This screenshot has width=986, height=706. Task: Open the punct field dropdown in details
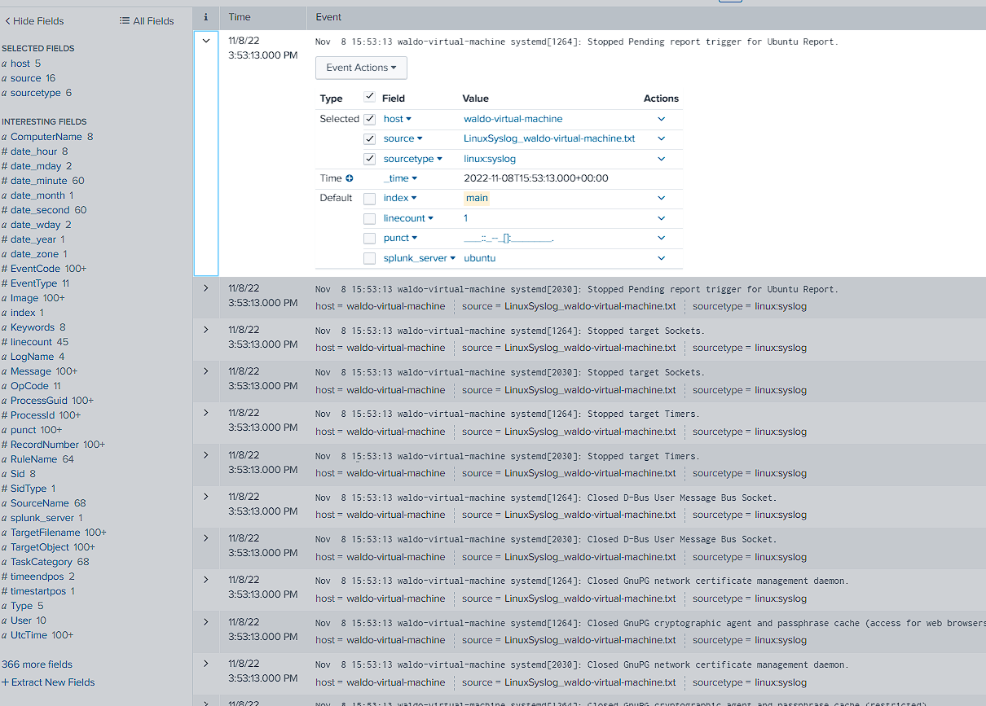(400, 238)
